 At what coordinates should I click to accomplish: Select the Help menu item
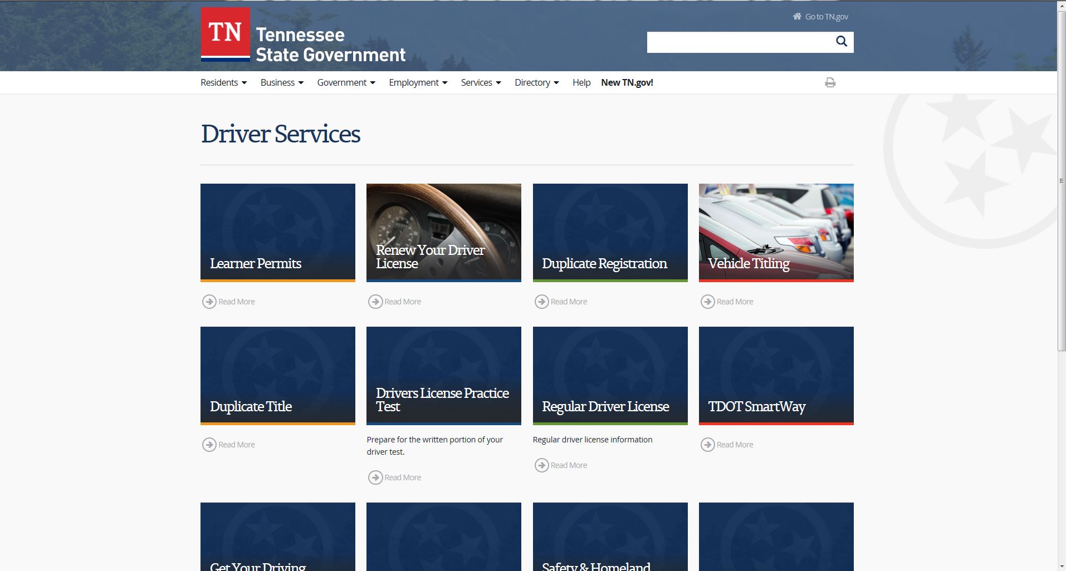click(x=581, y=82)
